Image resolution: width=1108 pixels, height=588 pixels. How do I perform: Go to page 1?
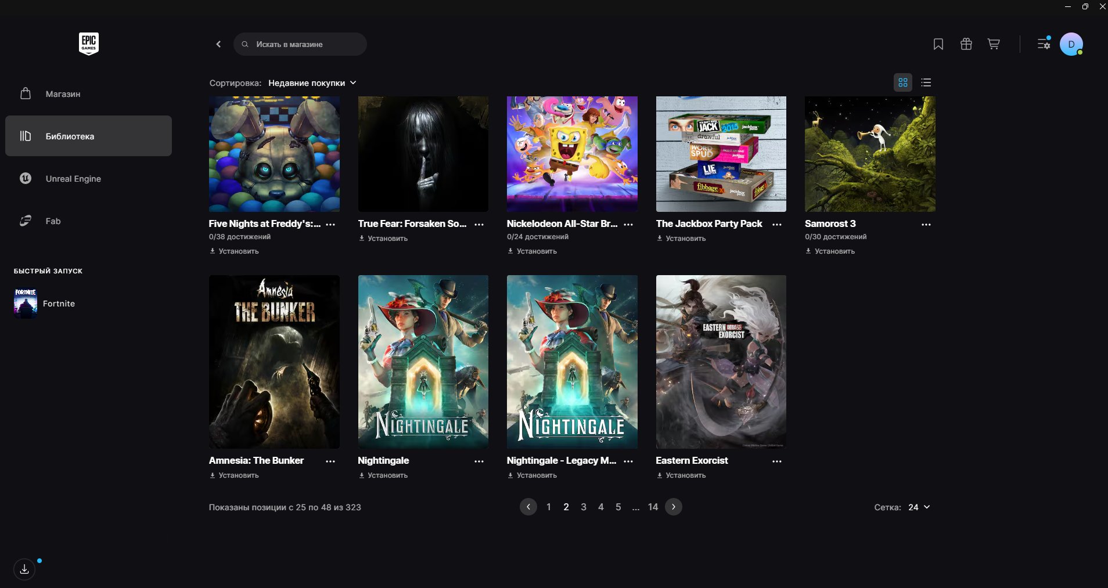click(x=549, y=507)
